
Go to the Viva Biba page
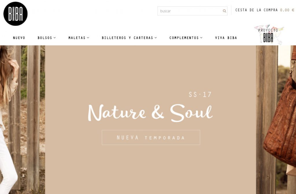(x=226, y=38)
